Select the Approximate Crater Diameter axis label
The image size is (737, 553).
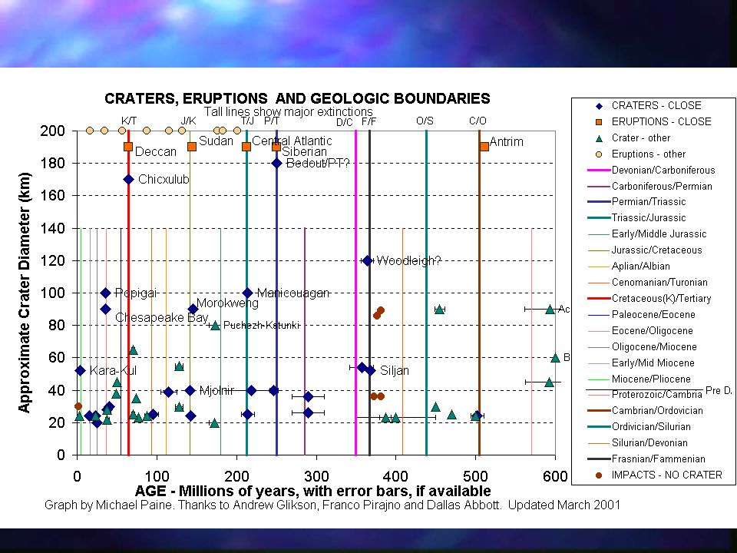[25, 293]
